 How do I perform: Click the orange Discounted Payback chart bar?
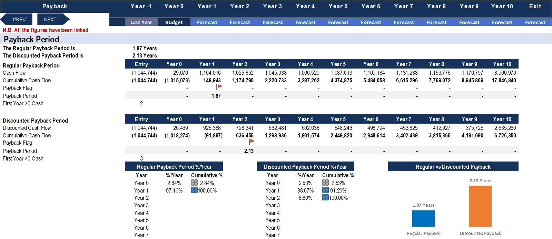point(480,206)
